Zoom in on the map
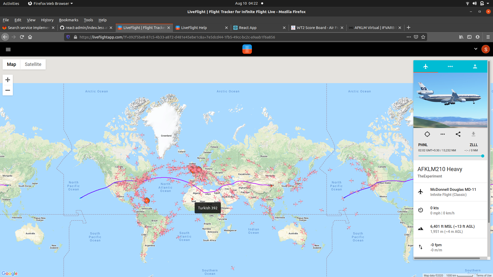This screenshot has height=277, width=493. [x=8, y=80]
